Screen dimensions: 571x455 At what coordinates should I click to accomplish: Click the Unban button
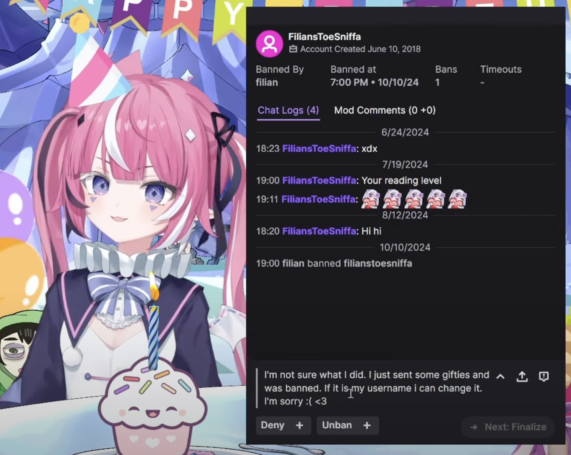click(337, 425)
